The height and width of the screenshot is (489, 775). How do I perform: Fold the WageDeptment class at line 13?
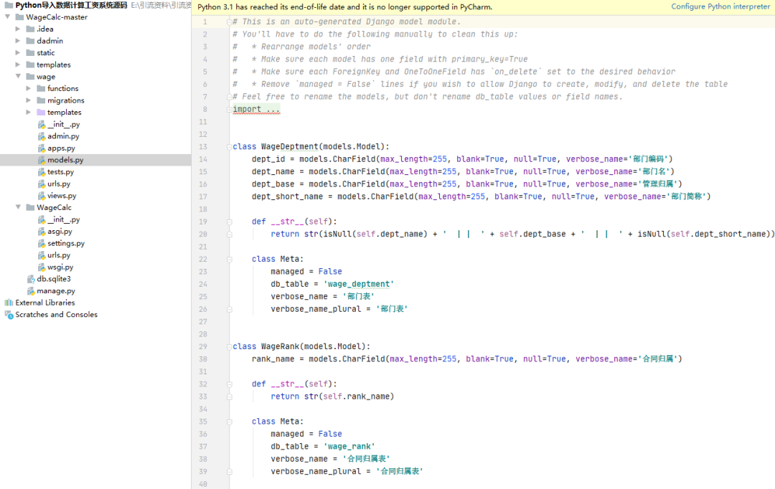[x=229, y=147]
